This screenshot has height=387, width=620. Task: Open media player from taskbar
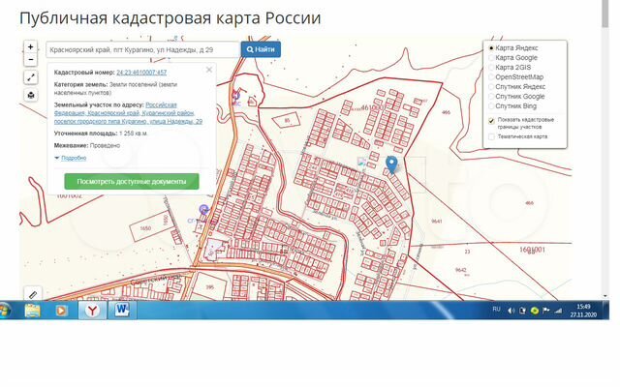click(x=61, y=311)
